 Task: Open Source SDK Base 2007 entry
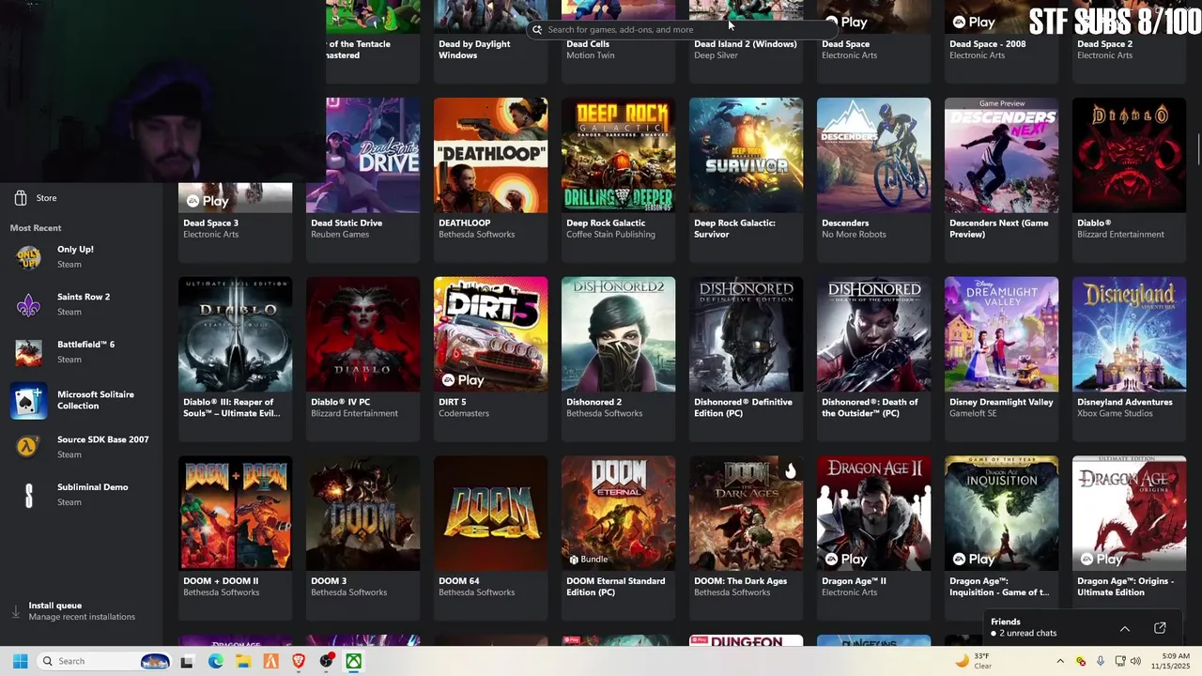tap(81, 447)
